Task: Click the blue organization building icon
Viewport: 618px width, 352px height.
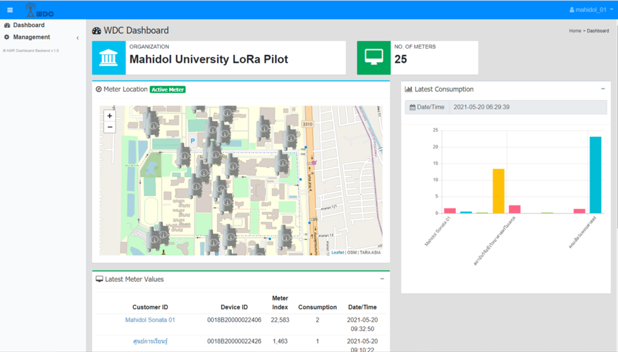Action: click(x=109, y=58)
